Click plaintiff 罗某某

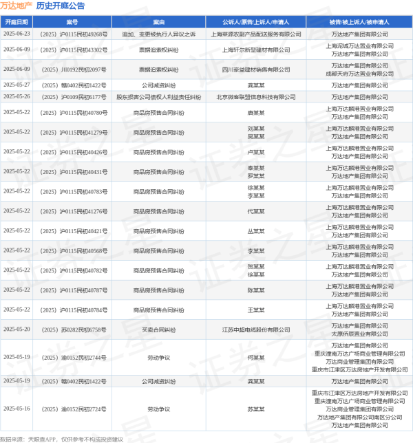click(256, 176)
